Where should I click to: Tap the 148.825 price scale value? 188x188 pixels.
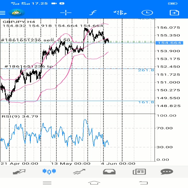pyautogui.click(x=169, y=106)
